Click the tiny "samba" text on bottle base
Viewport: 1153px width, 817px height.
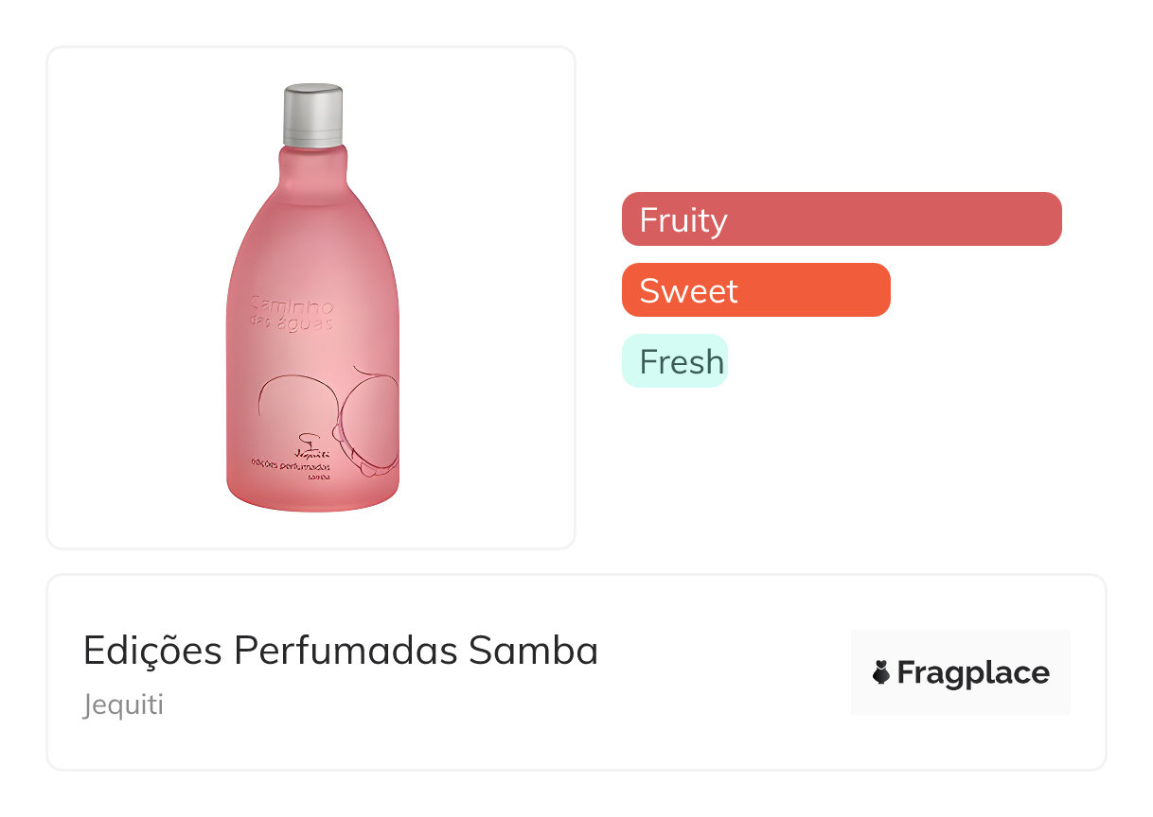coord(319,478)
